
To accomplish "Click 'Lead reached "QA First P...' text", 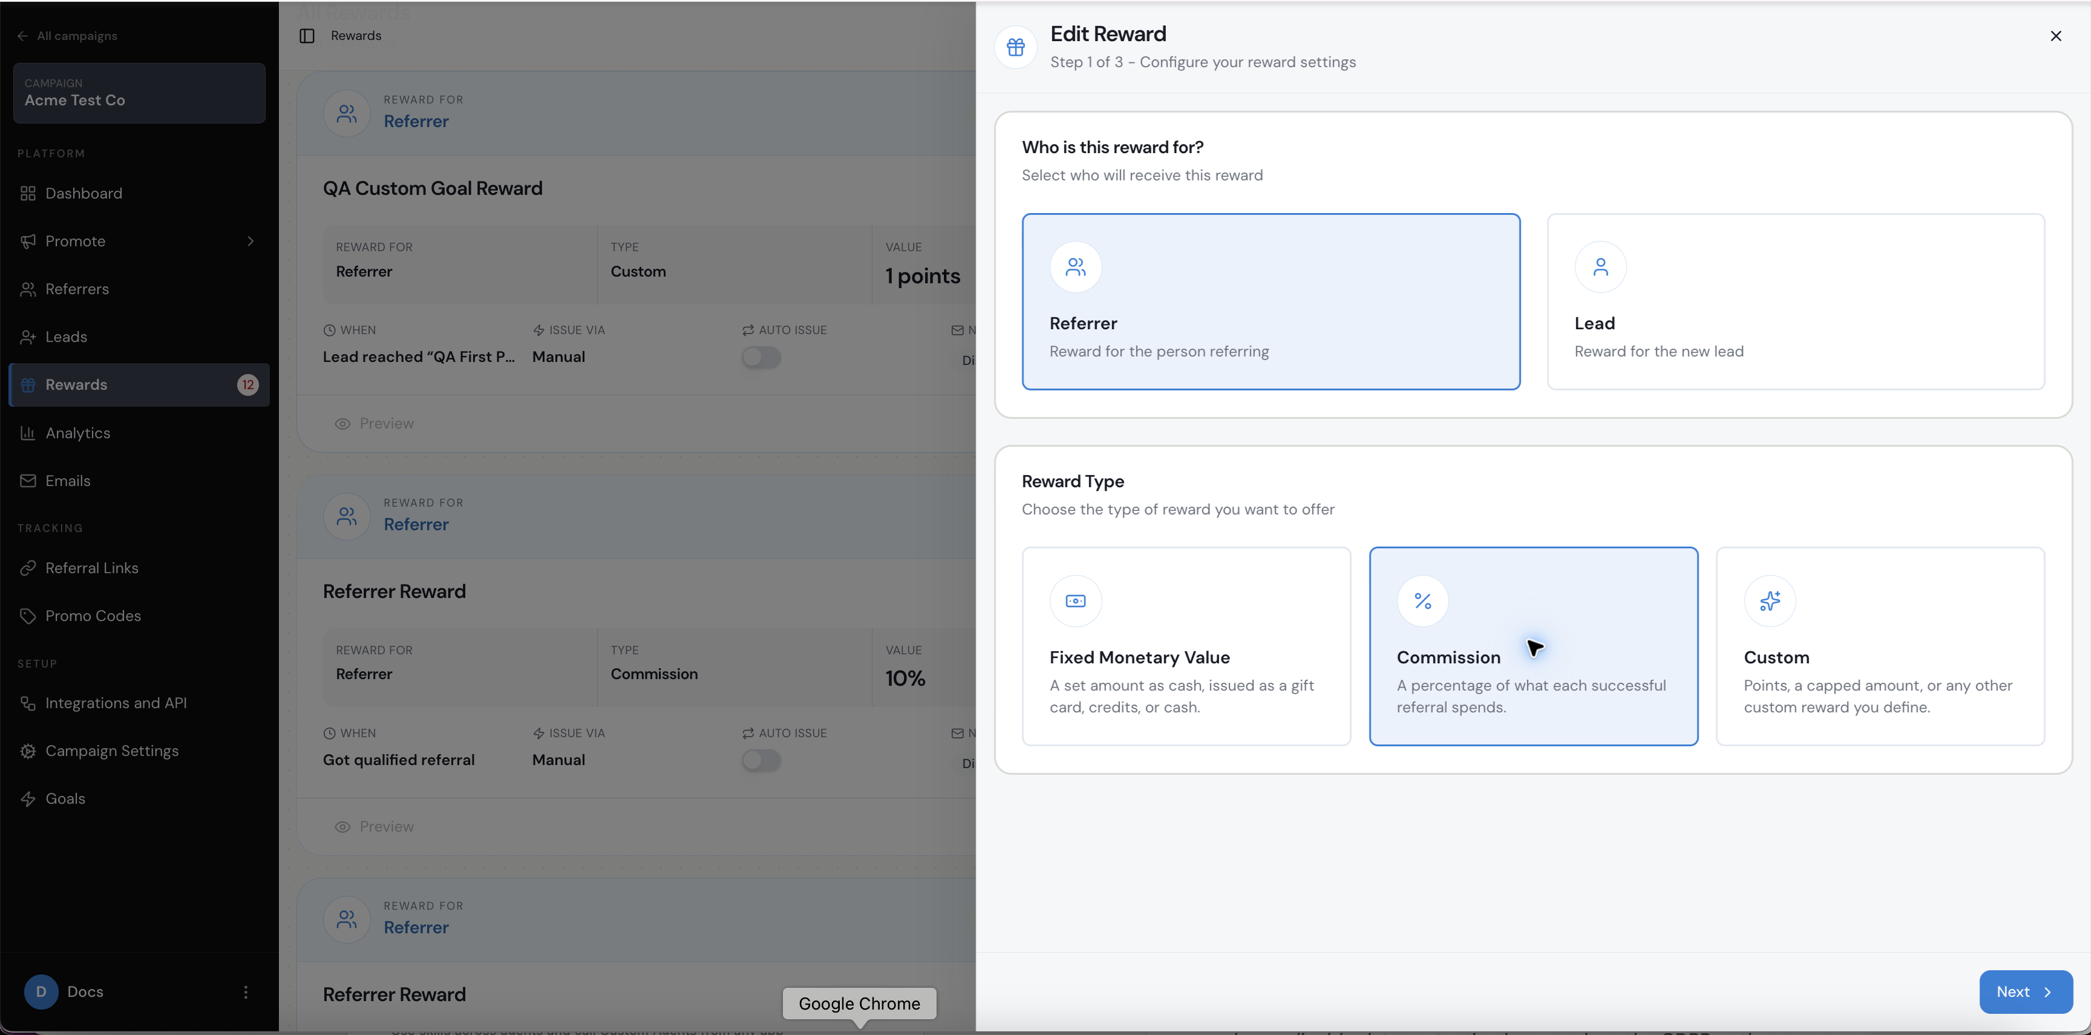I will 419,357.
